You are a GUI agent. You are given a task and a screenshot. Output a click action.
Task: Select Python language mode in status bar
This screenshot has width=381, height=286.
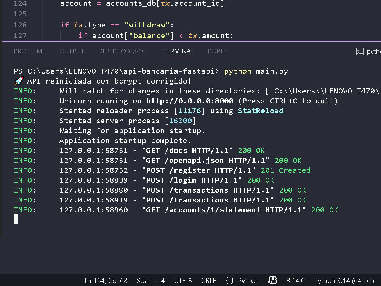(248, 281)
